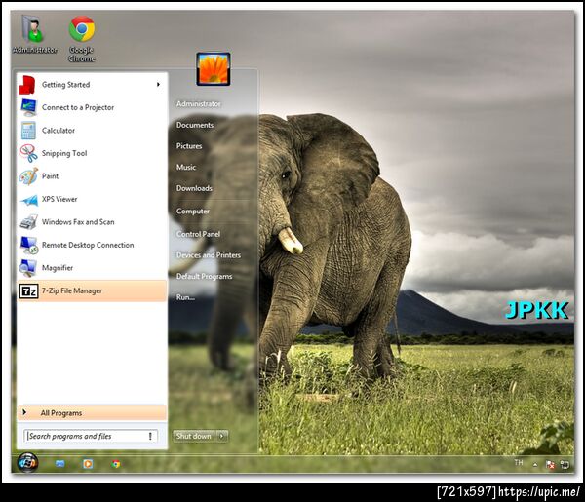Open Computer from Start menu
This screenshot has height=502, width=585.
[193, 212]
